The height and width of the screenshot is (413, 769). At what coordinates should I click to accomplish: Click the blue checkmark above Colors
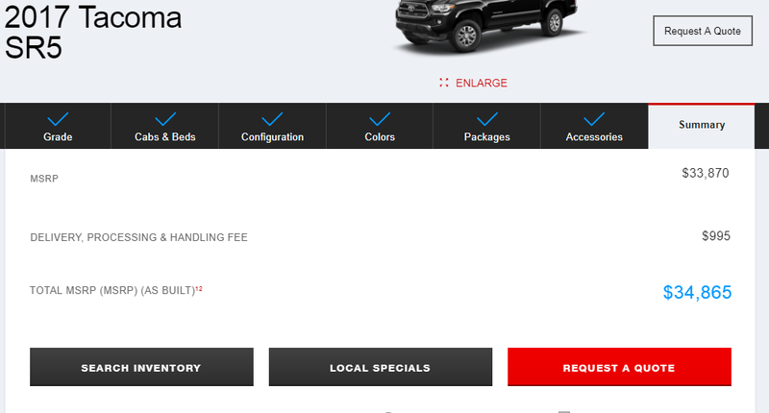pyautogui.click(x=380, y=119)
